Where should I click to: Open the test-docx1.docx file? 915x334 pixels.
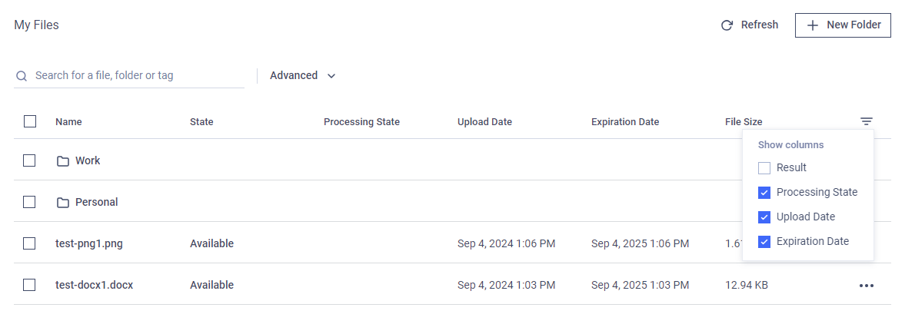click(94, 285)
